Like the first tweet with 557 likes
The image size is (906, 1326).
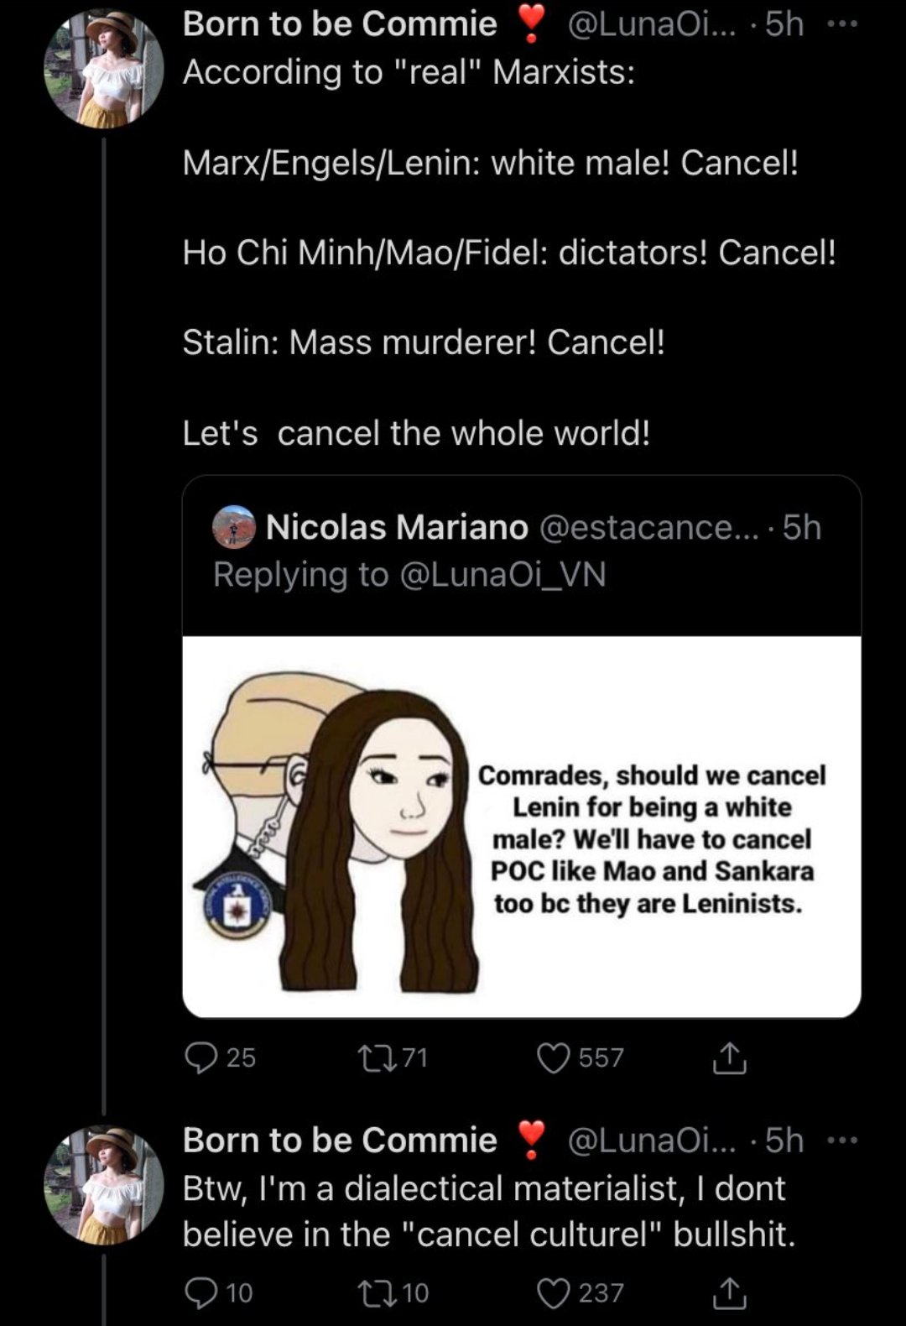pos(554,1057)
